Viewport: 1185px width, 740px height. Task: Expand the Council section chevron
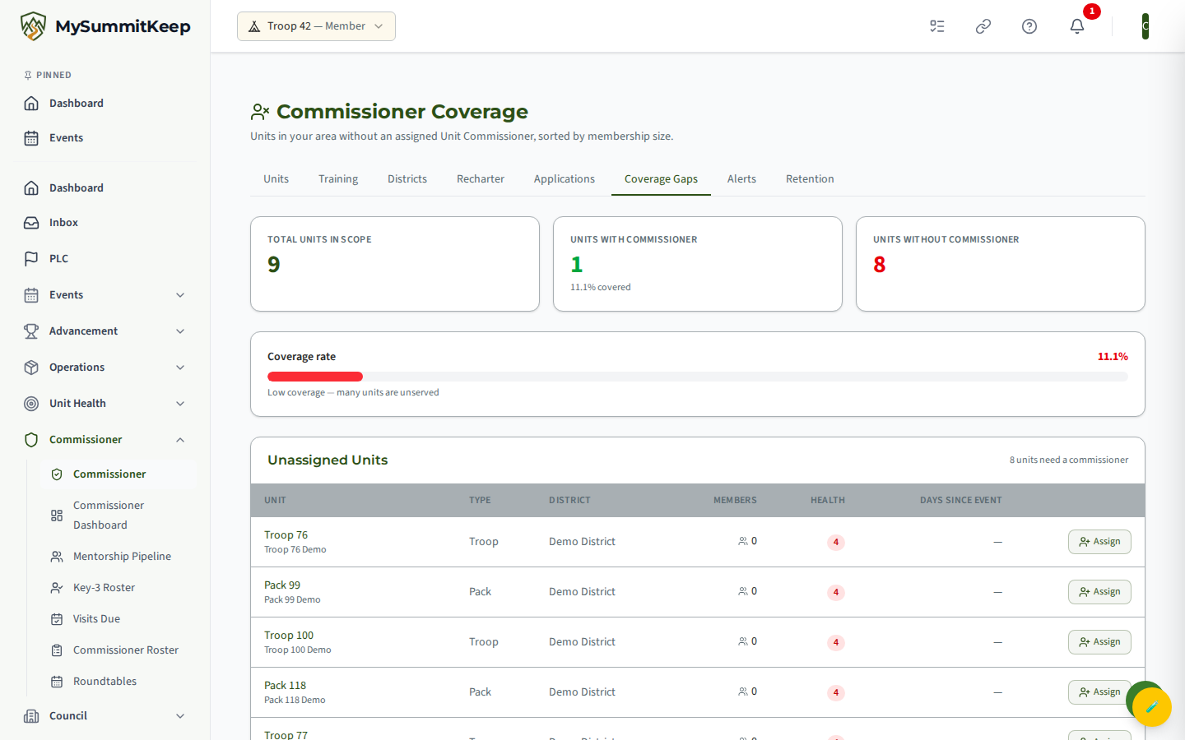180,716
